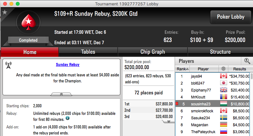Image resolution: width=253 pixels, height=136 pixels.
Task: Click the broadcast antenna icon
Action: (x=9, y=65)
